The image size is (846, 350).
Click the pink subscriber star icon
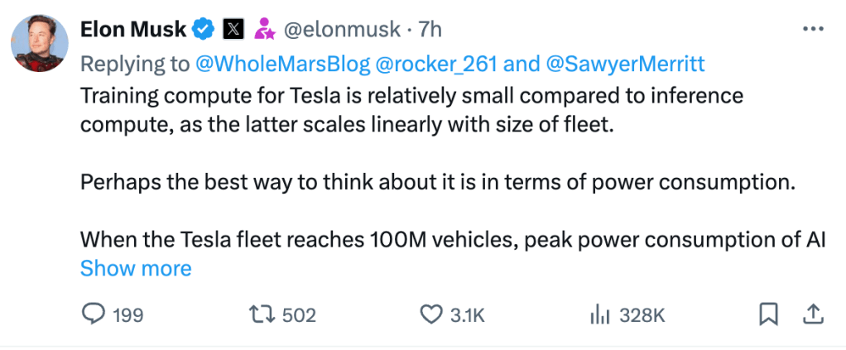(x=265, y=30)
